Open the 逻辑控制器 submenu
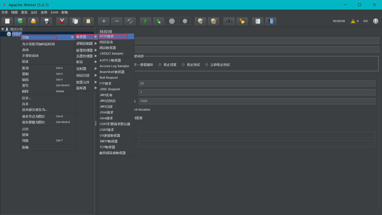The height and width of the screenshot is (215, 382). (x=87, y=44)
